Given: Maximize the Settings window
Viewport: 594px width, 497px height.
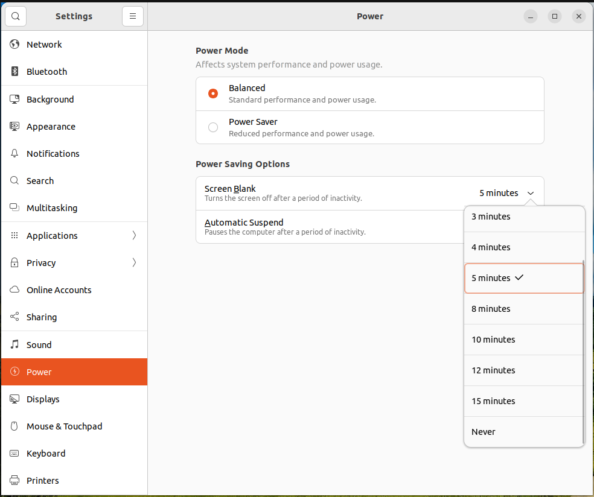Looking at the screenshot, I should coord(555,16).
